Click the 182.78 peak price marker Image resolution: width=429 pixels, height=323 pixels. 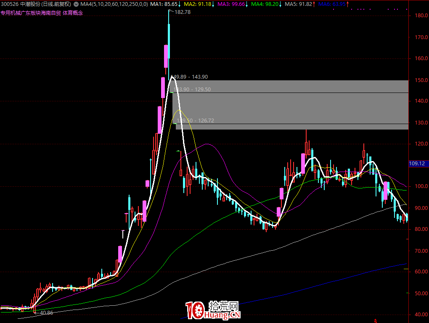point(182,12)
